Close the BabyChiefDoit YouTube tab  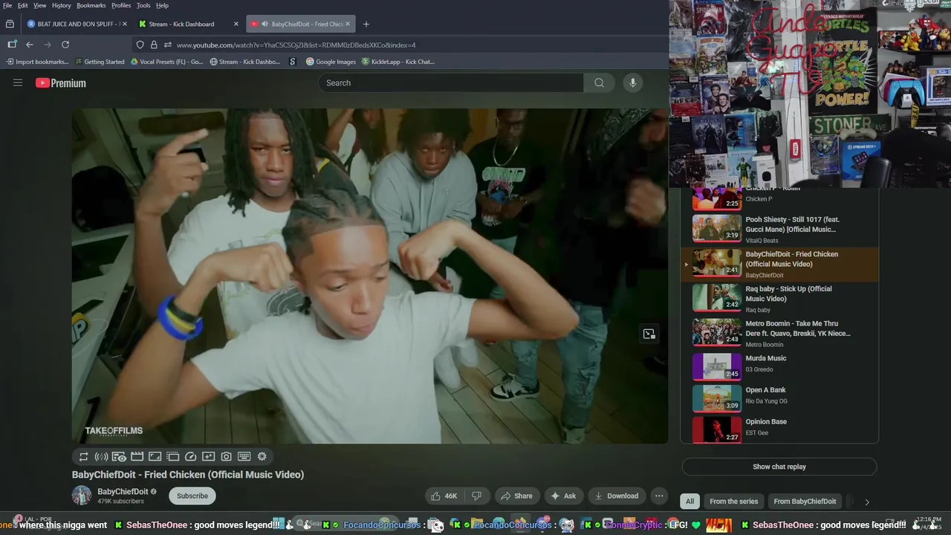[347, 24]
